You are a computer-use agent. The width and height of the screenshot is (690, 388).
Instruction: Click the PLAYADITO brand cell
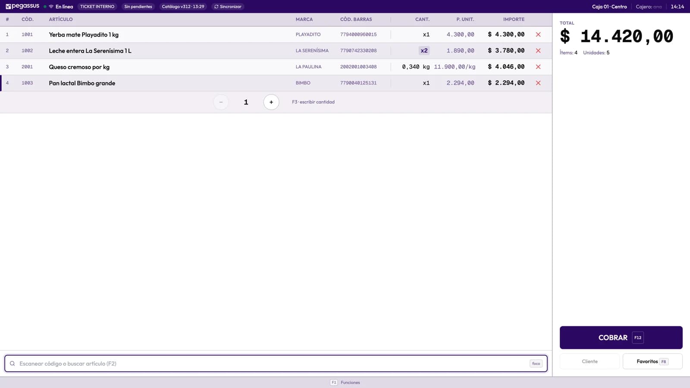pyautogui.click(x=308, y=34)
